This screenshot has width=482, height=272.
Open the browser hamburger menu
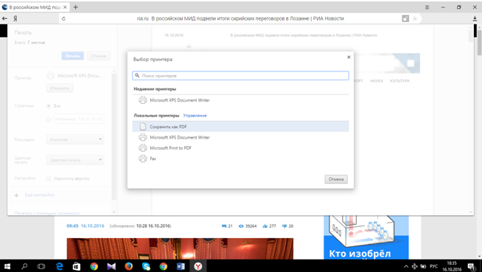tap(427, 7)
